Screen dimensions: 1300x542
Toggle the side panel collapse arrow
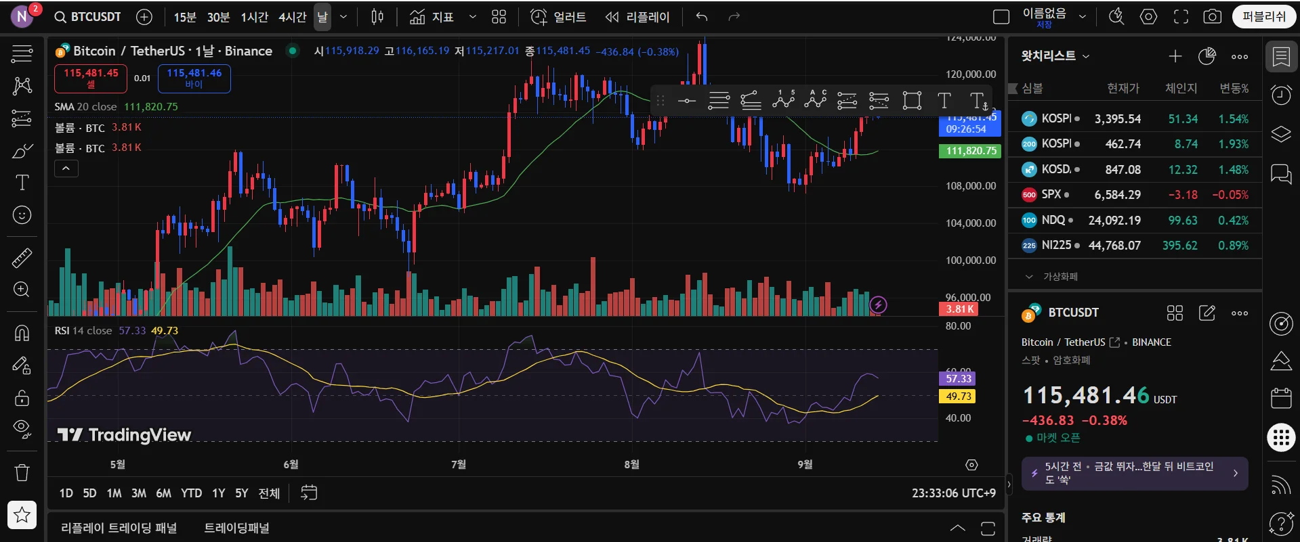point(1009,484)
